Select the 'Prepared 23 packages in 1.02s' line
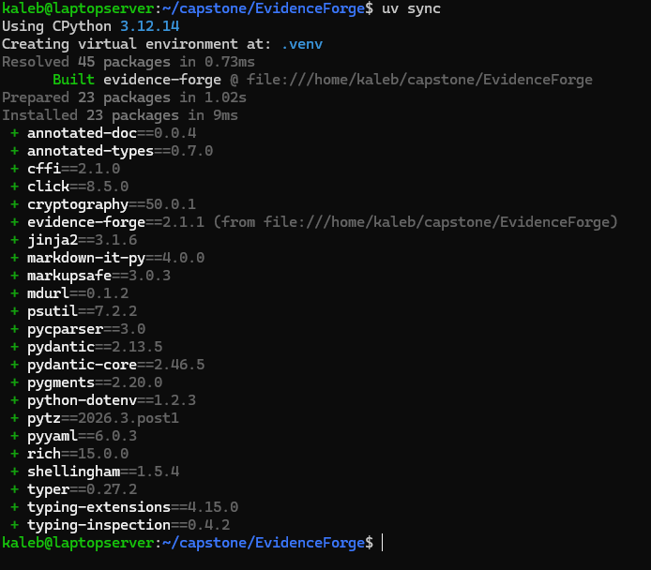This screenshot has width=651, height=570. click(124, 97)
